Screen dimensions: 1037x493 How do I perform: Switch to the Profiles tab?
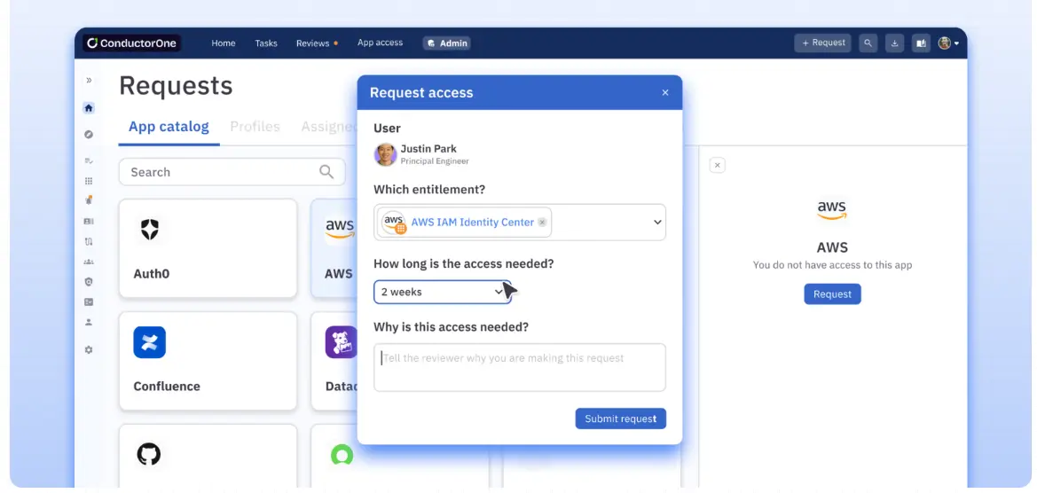click(x=255, y=127)
